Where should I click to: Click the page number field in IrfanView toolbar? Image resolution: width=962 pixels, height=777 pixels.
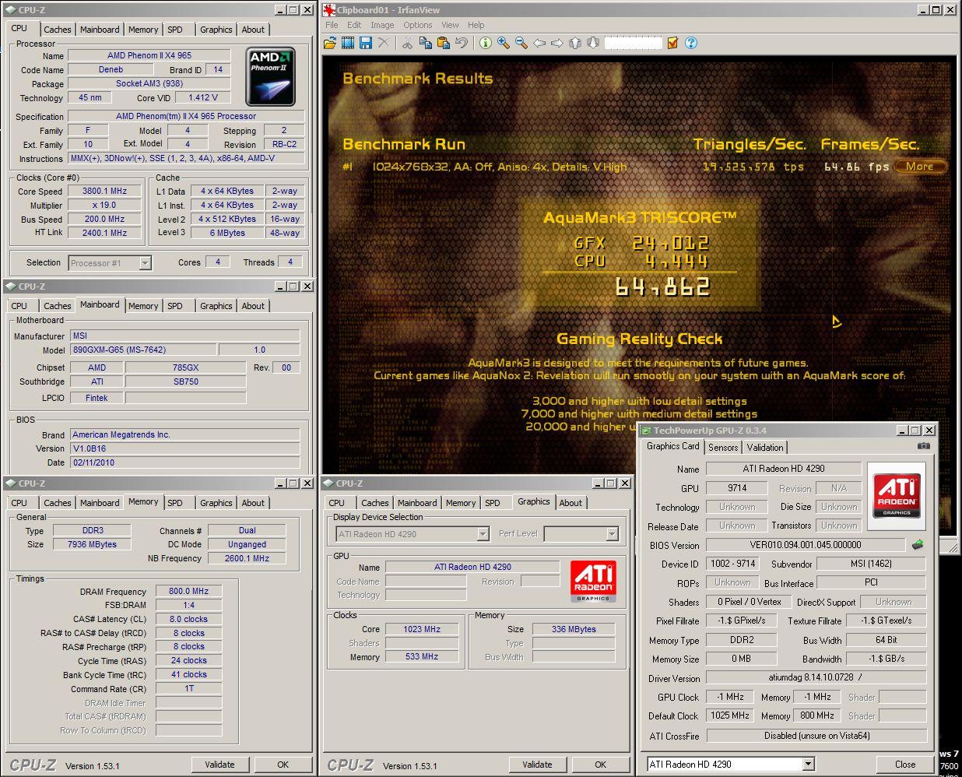pyautogui.click(x=633, y=43)
